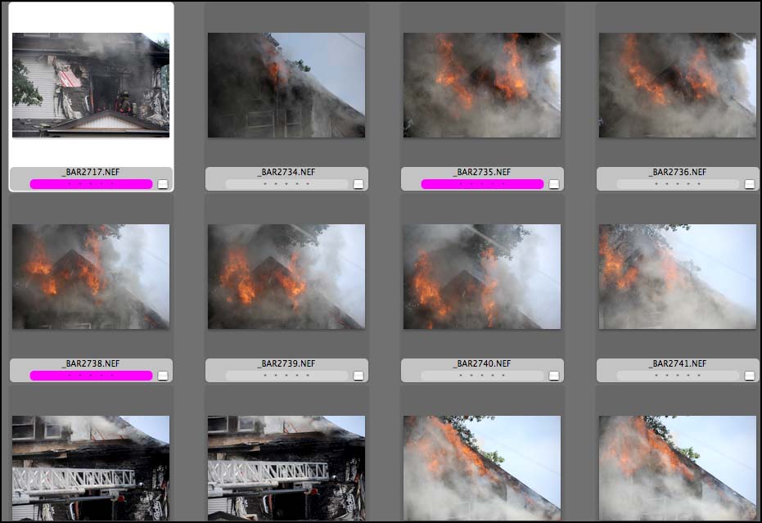762x523 pixels.
Task: Tick the tag checkbox for _BAR2717.NEF
Action: 163,184
